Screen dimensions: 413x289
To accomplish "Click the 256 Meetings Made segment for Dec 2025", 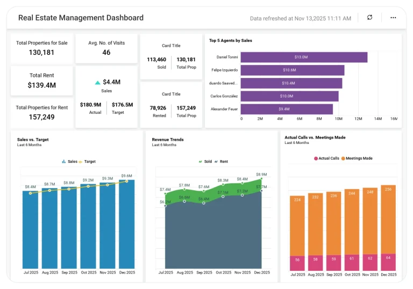I will (388, 220).
